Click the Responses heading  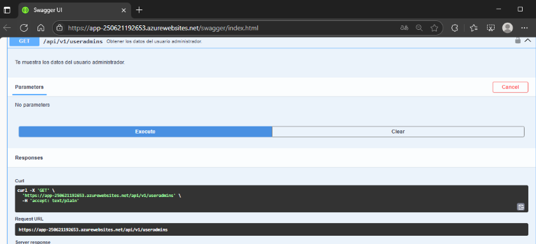click(29, 158)
